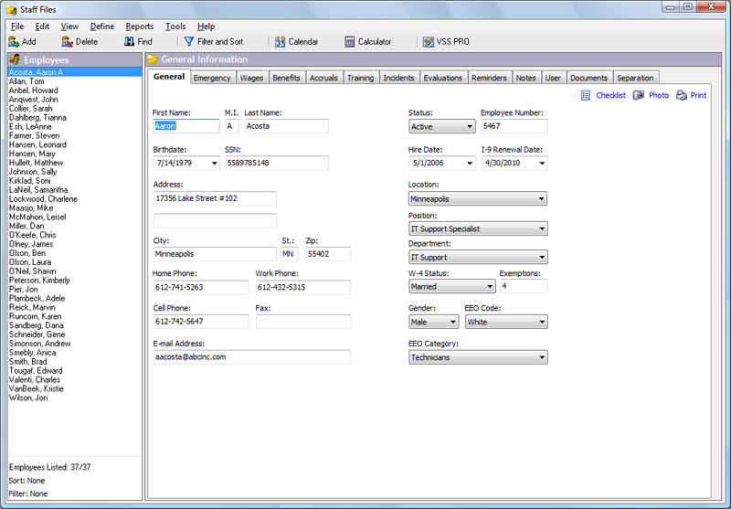Open the Edit menu
The height and width of the screenshot is (509, 731).
(x=42, y=27)
